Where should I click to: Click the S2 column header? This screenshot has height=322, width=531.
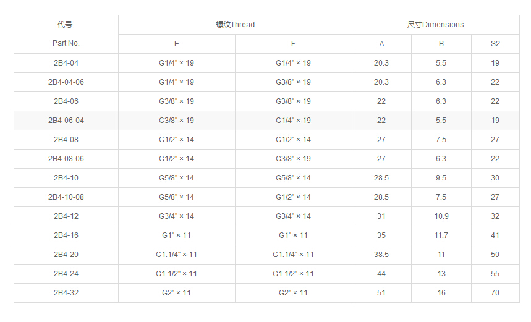pos(495,44)
